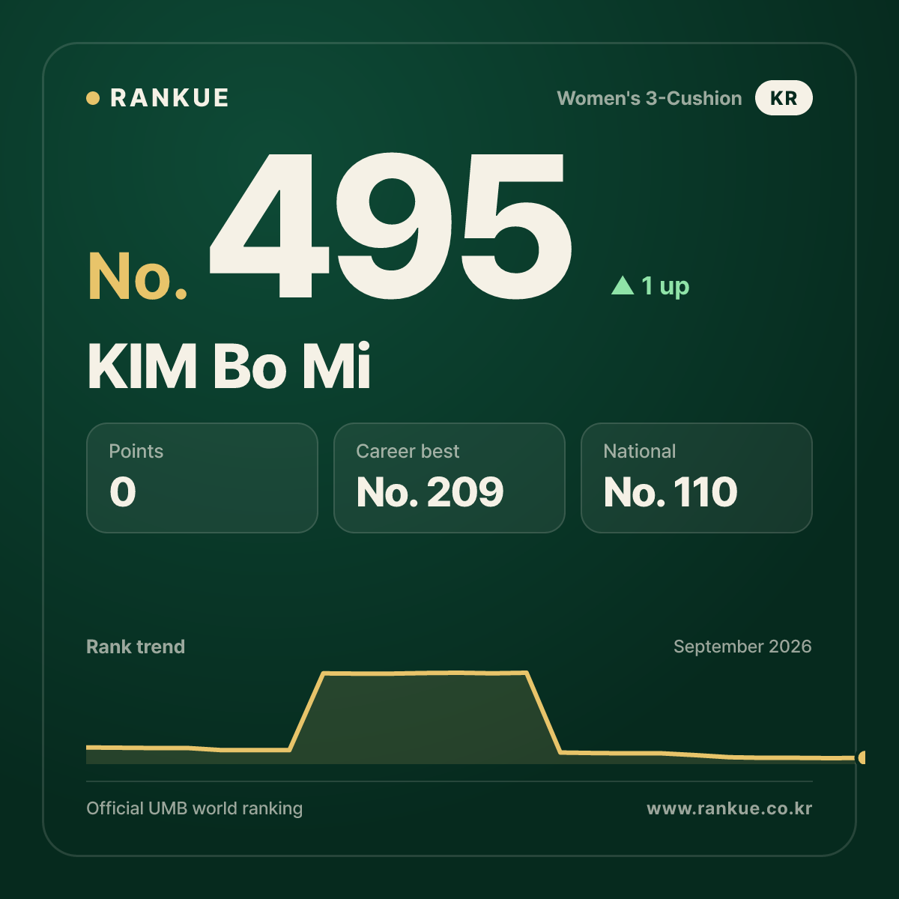Click the "1 up" rank change text
899x899 pixels.
tap(665, 285)
